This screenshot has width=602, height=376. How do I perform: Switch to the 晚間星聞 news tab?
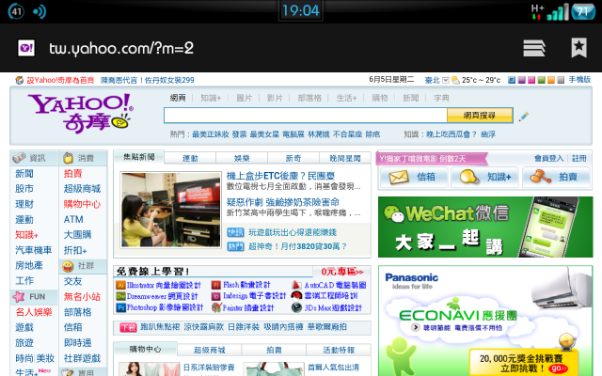click(x=345, y=158)
